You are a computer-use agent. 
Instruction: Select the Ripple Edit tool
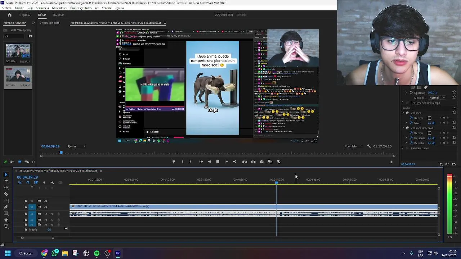point(6,187)
